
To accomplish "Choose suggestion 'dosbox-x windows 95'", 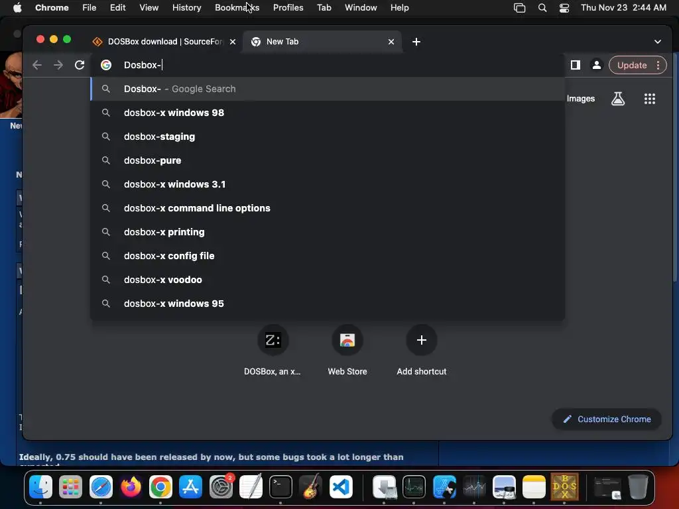I will pyautogui.click(x=328, y=303).
